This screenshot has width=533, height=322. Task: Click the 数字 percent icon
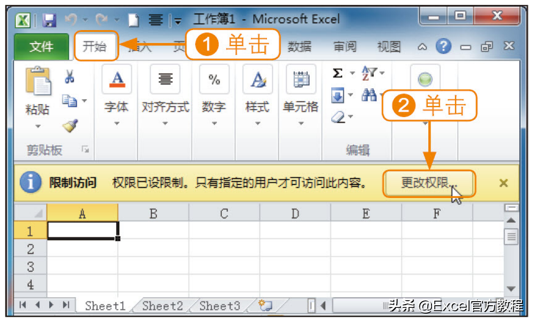coord(214,79)
